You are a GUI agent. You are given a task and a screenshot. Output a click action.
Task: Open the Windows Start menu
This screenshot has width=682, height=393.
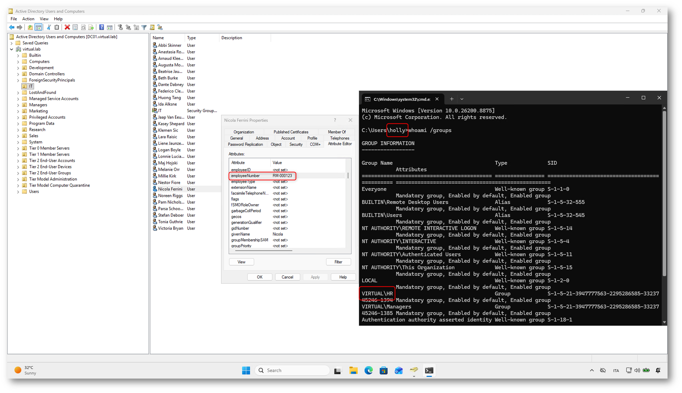246,370
